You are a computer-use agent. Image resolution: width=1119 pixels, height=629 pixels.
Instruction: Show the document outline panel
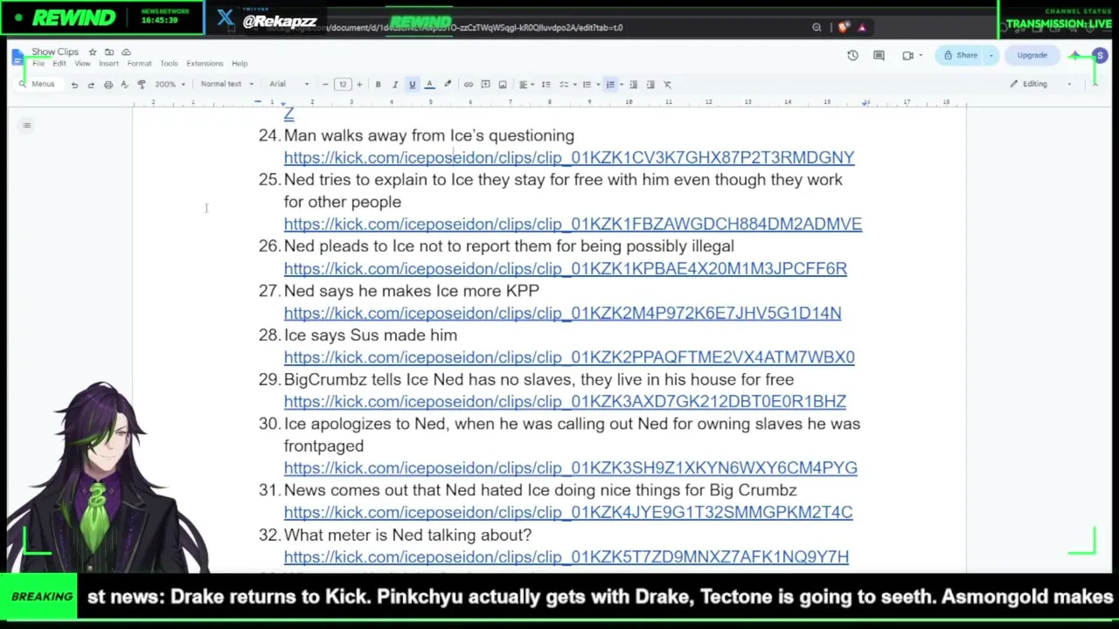pos(27,126)
